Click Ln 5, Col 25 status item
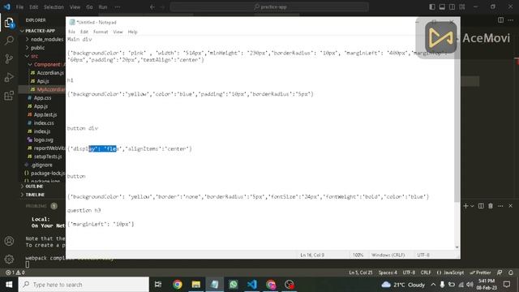This screenshot has height=292, width=519. coord(360,273)
